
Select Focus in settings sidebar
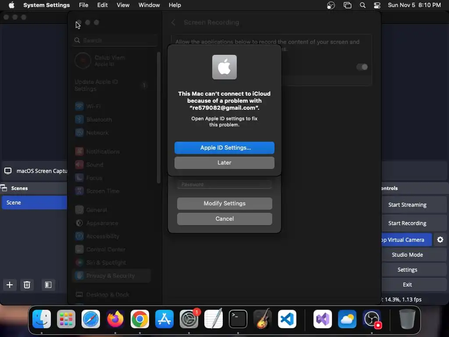[x=112, y=178]
